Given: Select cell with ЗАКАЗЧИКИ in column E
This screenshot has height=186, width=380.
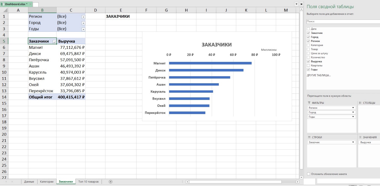Looking at the screenshot, I should (x=121, y=16).
